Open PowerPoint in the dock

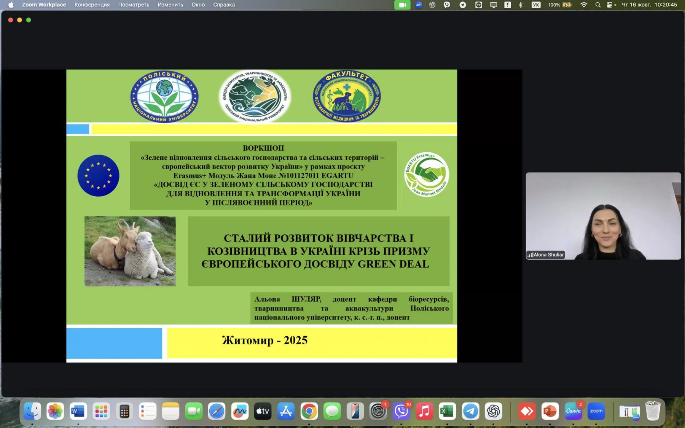coord(550,411)
